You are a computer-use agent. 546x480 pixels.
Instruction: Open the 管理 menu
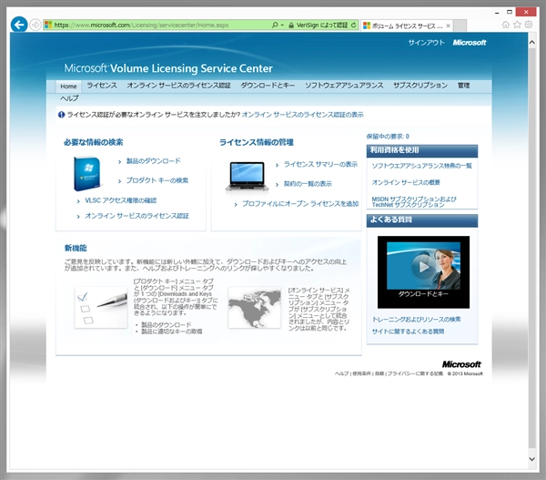point(463,86)
